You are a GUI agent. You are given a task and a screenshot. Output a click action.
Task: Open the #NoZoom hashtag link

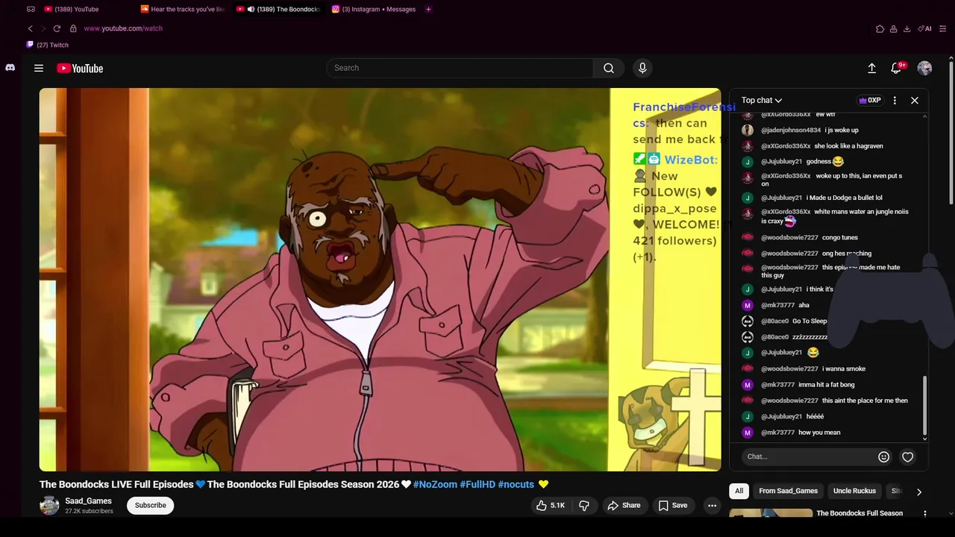pyautogui.click(x=435, y=484)
